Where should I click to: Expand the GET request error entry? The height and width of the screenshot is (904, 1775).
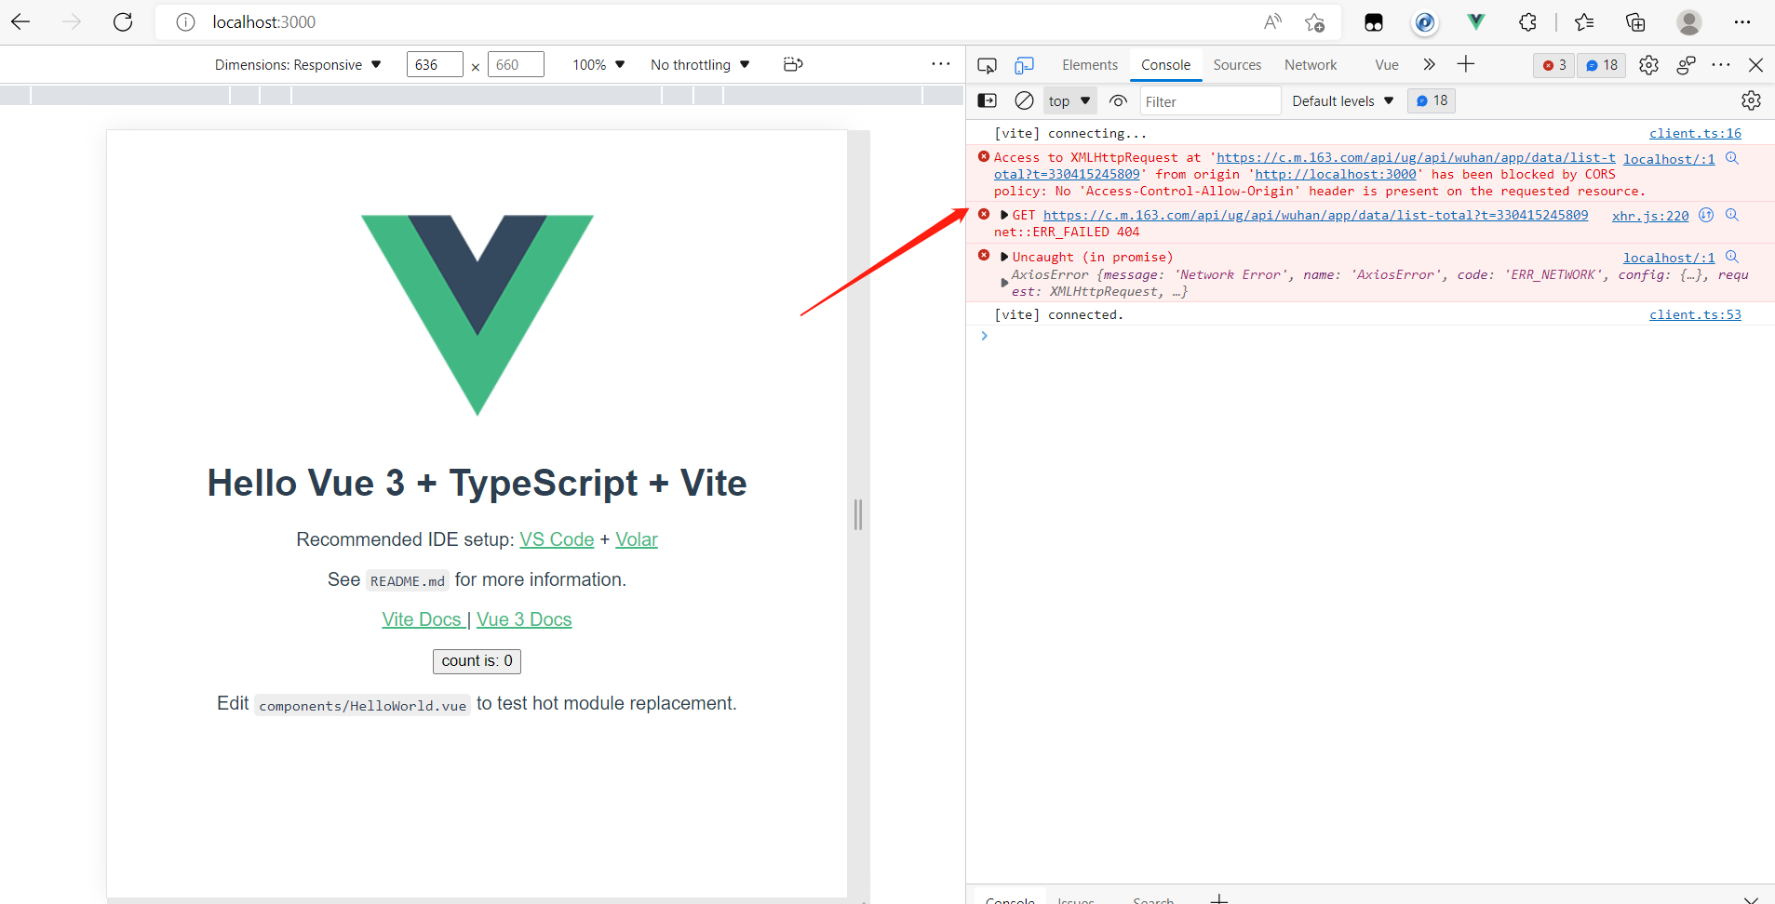coord(1004,215)
